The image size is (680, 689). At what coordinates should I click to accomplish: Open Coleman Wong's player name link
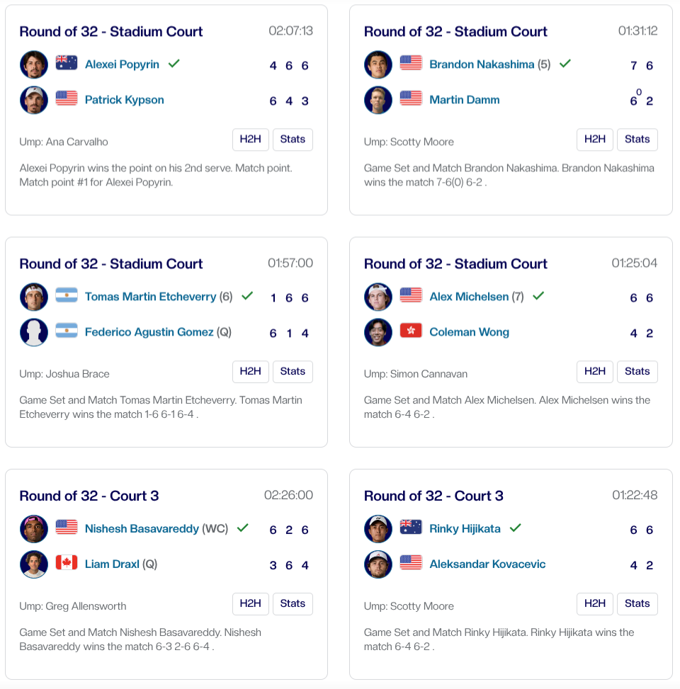pyautogui.click(x=469, y=332)
